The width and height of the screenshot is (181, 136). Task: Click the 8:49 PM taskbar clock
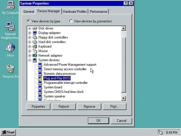(x=172, y=132)
